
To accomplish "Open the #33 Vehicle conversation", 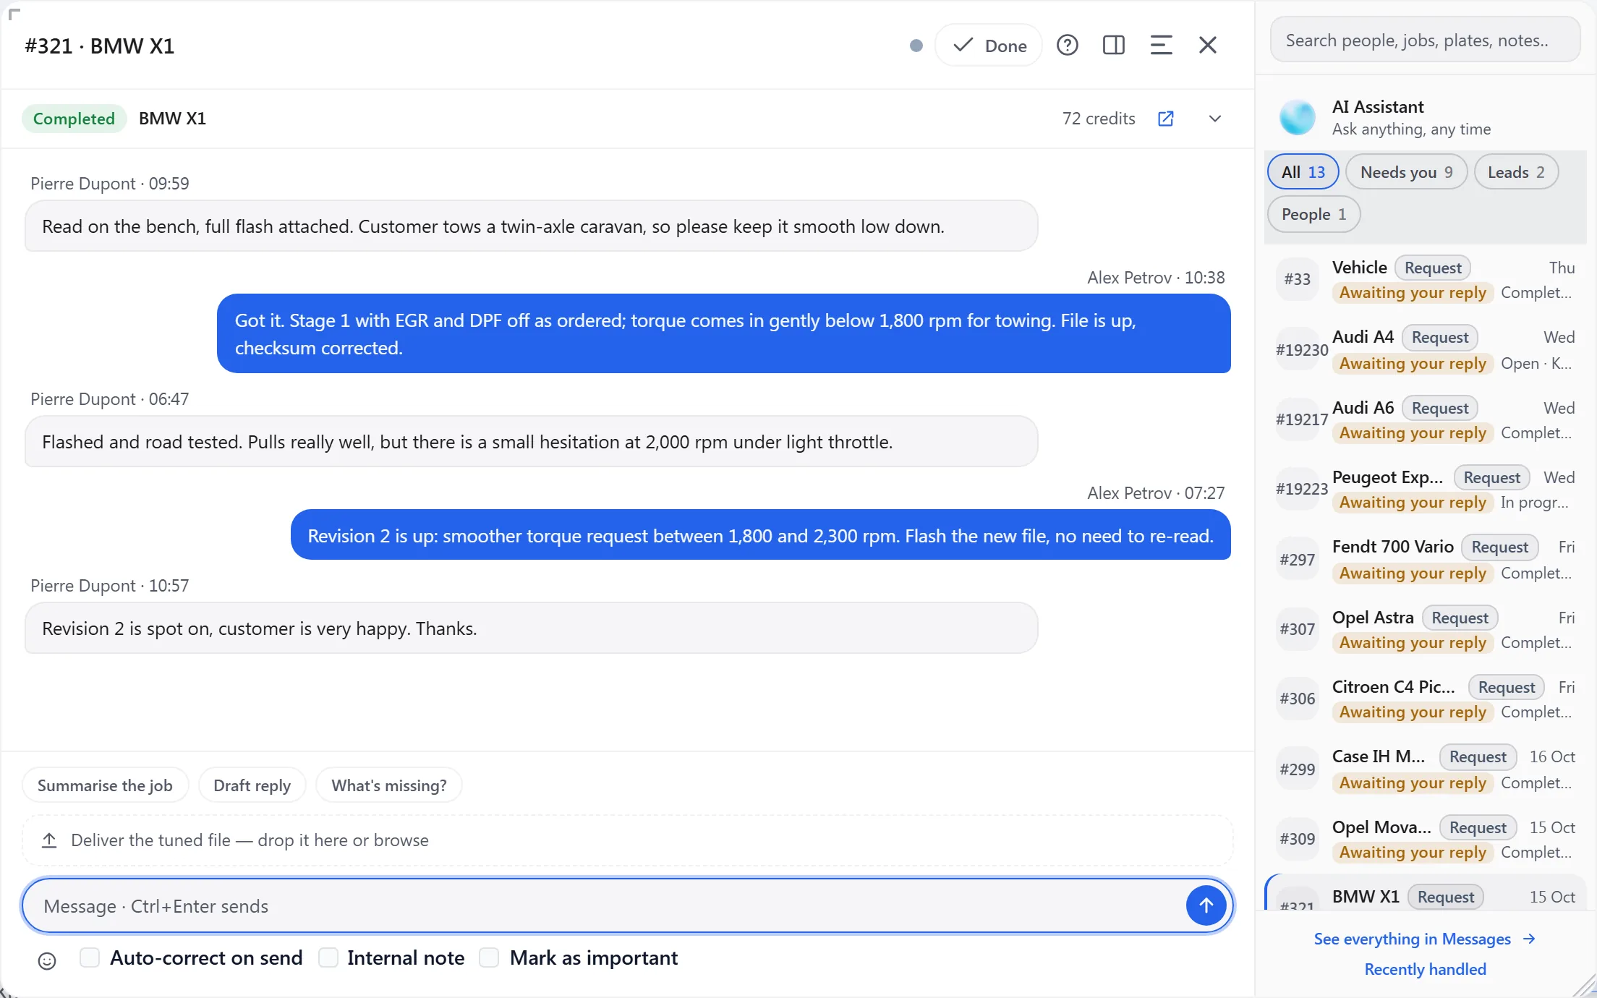I will coord(1425,280).
